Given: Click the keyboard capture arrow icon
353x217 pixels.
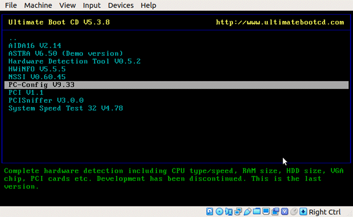Looking at the screenshot, I should pos(303,211).
